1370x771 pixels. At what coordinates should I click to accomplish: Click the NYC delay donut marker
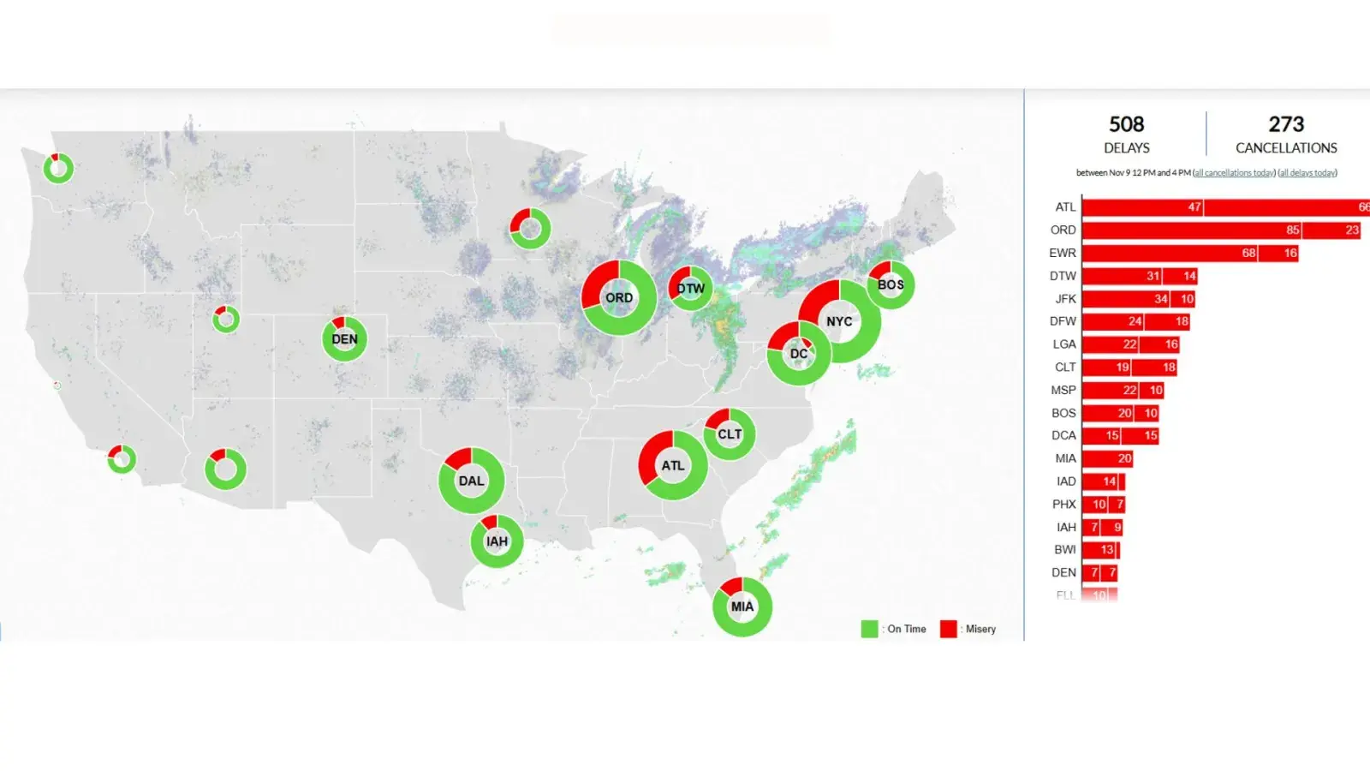[x=839, y=321]
